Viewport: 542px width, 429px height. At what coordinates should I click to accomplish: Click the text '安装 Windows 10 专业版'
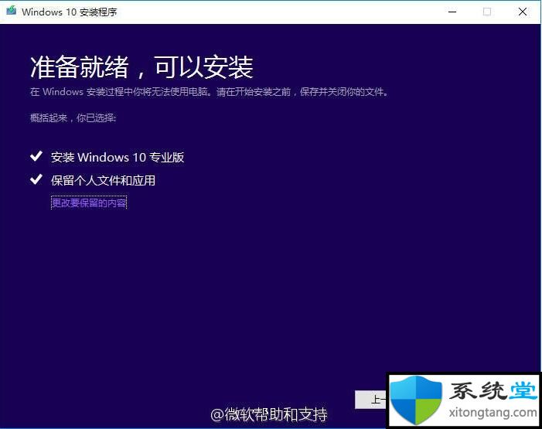tap(118, 157)
